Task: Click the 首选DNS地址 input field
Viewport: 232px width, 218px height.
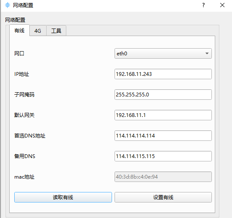Action: coord(163,136)
